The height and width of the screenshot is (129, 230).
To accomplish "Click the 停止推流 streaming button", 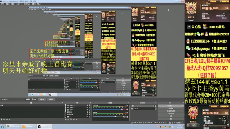I will point(171,106).
